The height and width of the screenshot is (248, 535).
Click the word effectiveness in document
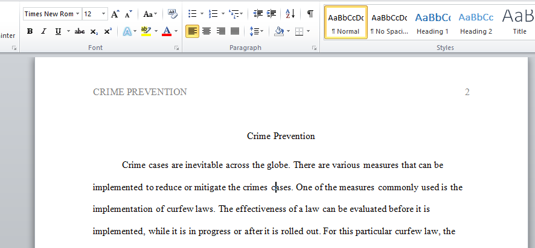(x=261, y=209)
